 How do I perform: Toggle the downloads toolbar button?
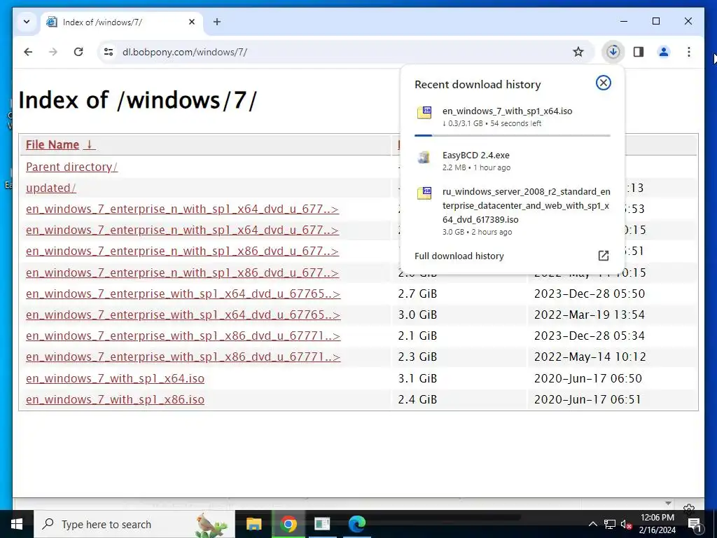(613, 52)
